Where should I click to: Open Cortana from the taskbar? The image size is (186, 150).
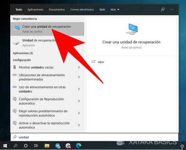[26, 145]
